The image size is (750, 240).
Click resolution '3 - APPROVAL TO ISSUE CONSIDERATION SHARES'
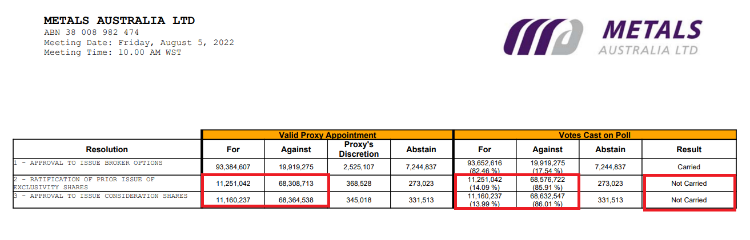pos(101,197)
